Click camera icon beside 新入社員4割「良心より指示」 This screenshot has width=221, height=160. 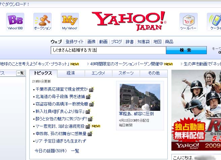point(88,112)
